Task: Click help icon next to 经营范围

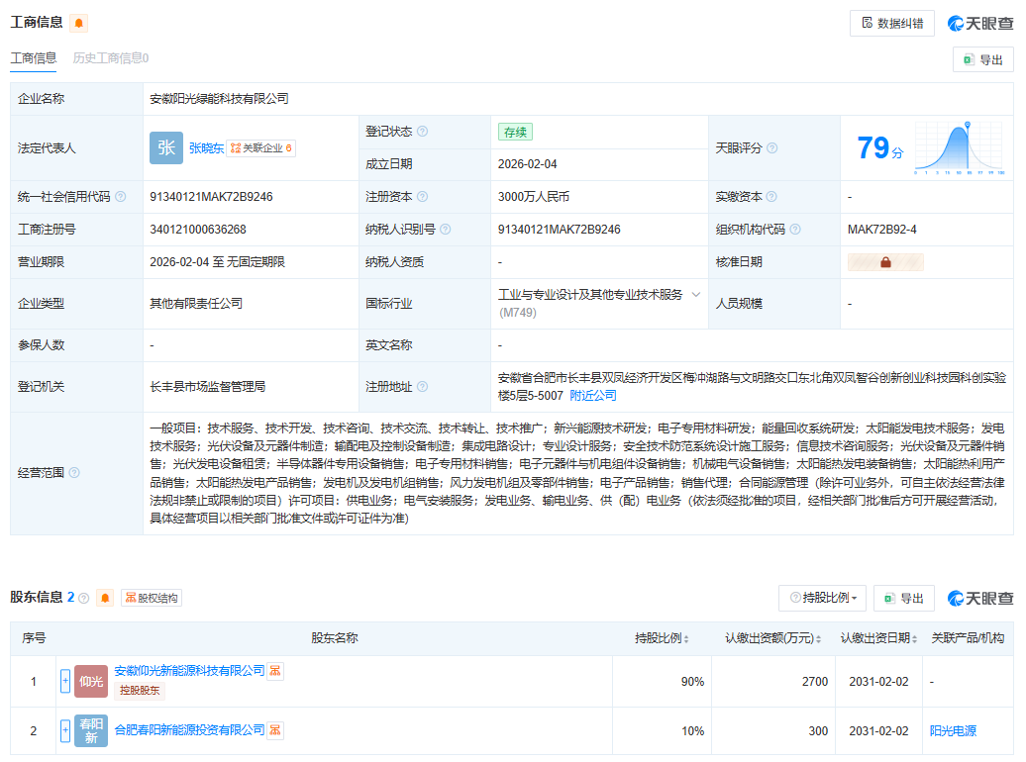Action: coord(74,472)
